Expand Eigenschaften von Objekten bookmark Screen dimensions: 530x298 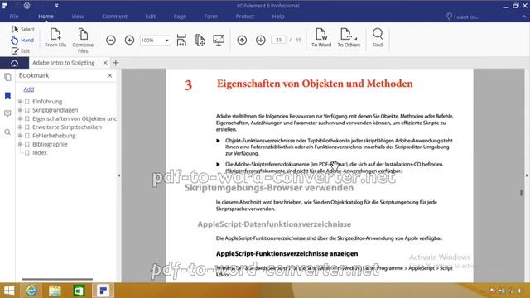point(20,118)
